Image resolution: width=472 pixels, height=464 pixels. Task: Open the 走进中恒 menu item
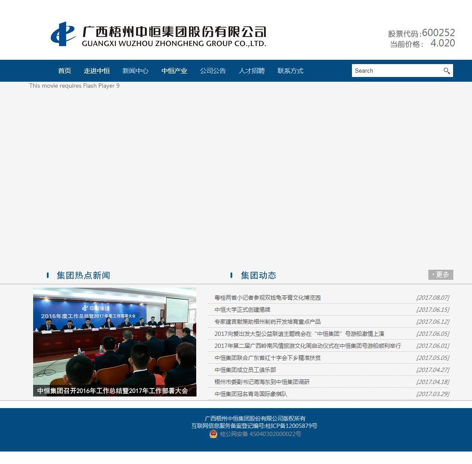click(97, 71)
